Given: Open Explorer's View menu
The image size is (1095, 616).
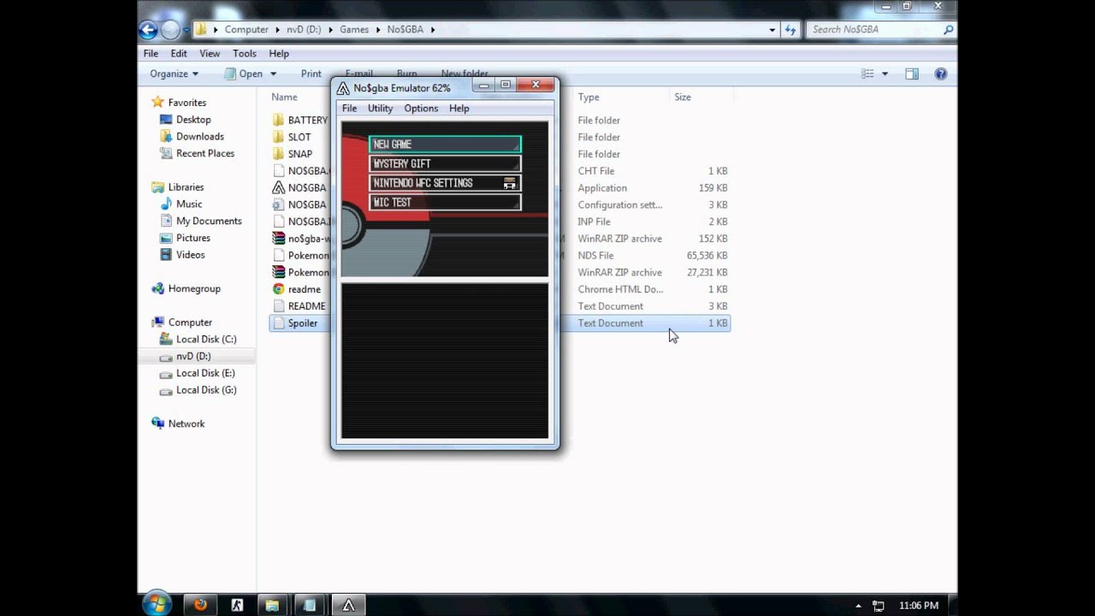Looking at the screenshot, I should coord(210,53).
